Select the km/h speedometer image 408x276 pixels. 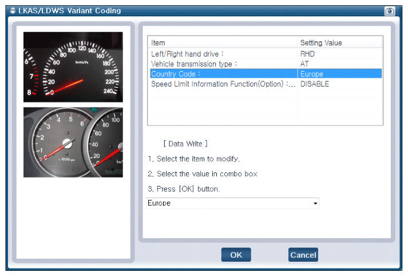click(x=73, y=66)
